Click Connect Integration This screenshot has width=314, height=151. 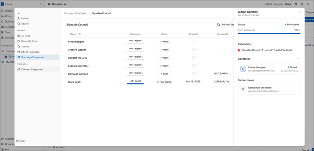pyautogui.click(x=38, y=70)
